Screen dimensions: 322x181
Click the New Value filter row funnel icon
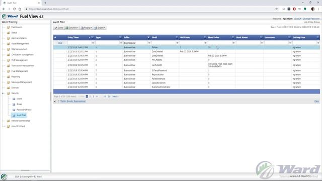[233, 43]
